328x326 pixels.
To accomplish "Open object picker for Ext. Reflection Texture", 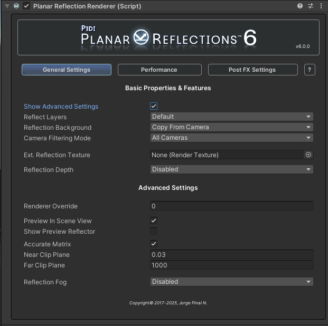I will (308, 155).
